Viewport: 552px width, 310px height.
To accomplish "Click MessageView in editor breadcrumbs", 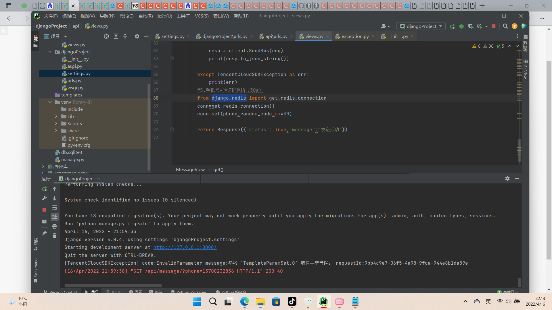I will (x=190, y=170).
